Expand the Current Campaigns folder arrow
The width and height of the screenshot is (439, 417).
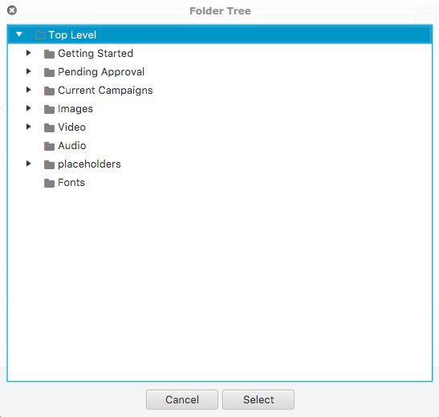(28, 90)
